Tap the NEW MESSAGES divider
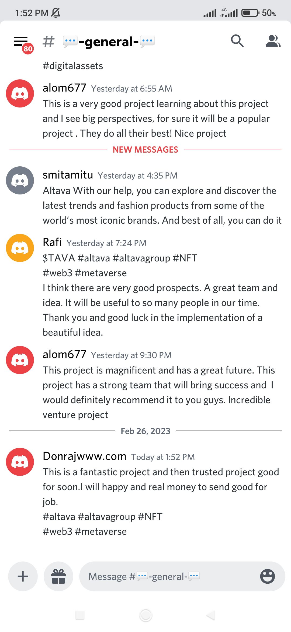Screen dimensions: 291x632 [x=145, y=149]
